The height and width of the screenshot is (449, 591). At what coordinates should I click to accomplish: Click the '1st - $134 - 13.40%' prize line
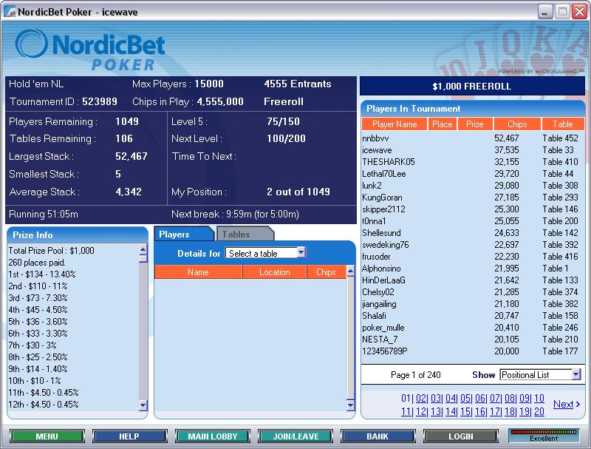coord(42,274)
